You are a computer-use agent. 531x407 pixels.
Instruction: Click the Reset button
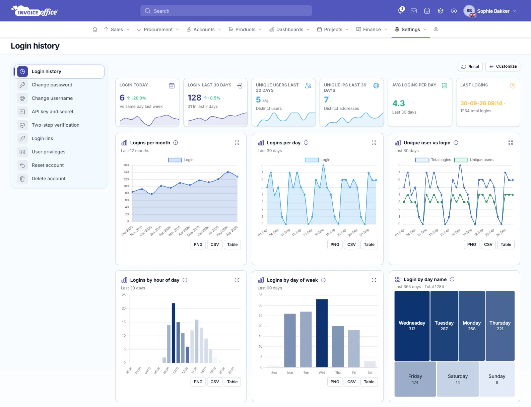pos(470,66)
